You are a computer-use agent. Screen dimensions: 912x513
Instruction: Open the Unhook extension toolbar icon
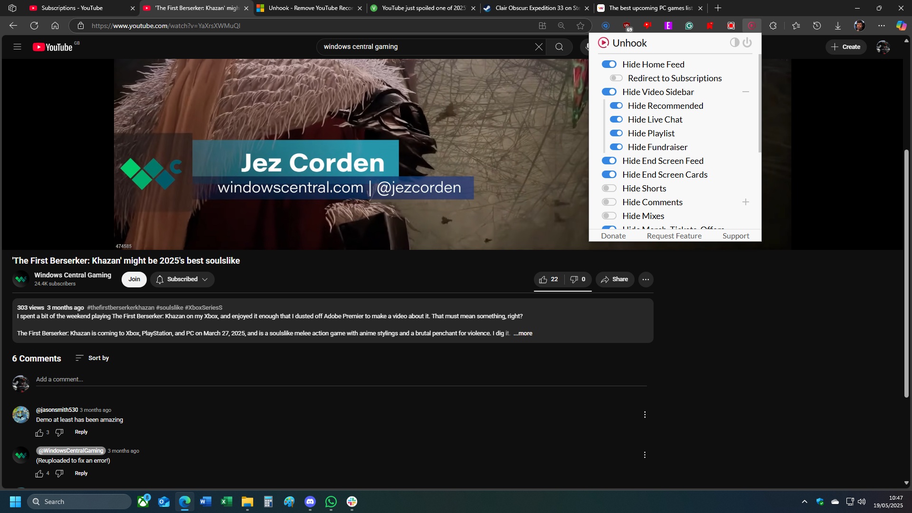click(x=751, y=26)
